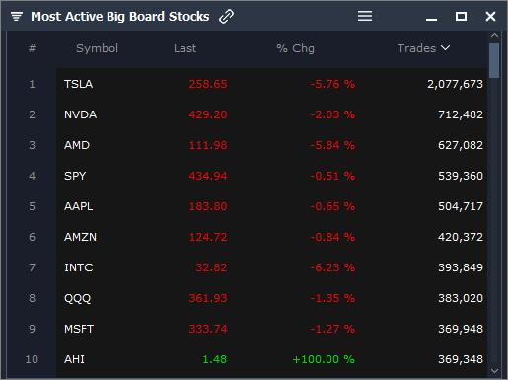Click the scrollbar down arrow
508x380 pixels.
click(x=494, y=371)
